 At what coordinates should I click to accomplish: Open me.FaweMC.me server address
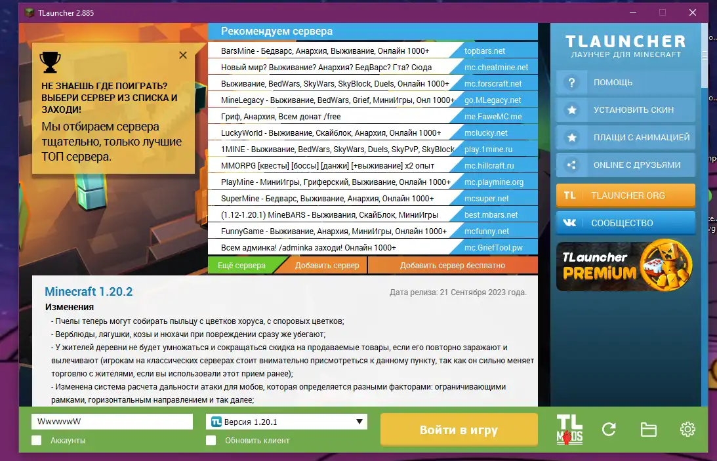(x=493, y=117)
